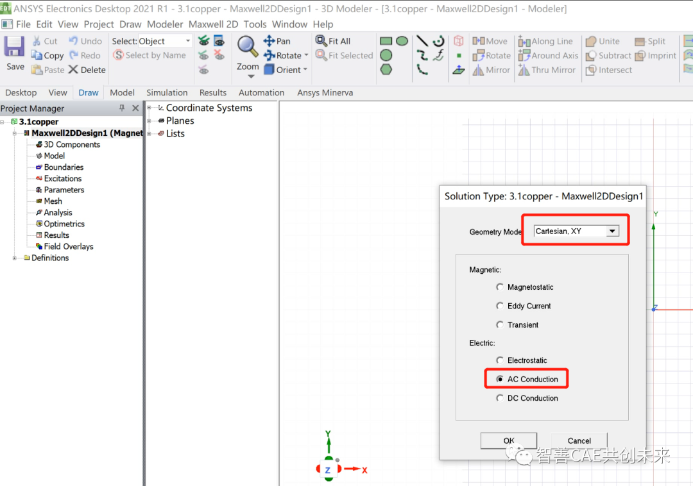Click Thru Mirror duplicate tool
Screen dimensions: 693x486
(547, 70)
